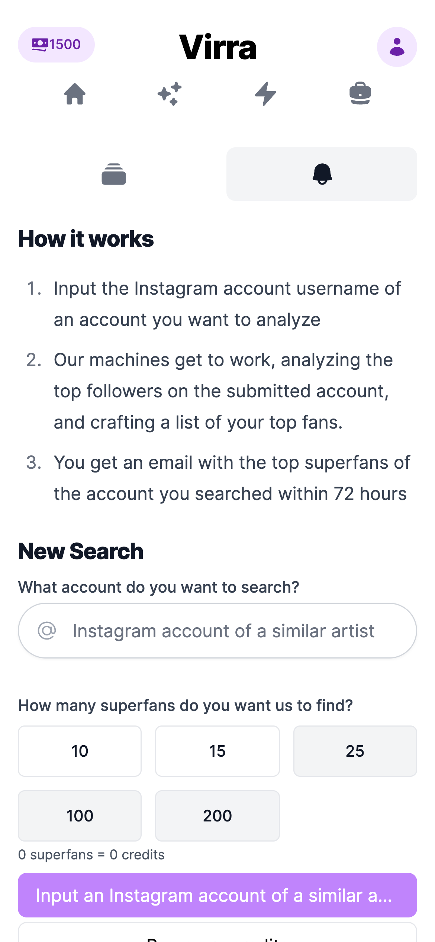
Task: Open the briefcase icon in navigation
Action: click(x=360, y=94)
